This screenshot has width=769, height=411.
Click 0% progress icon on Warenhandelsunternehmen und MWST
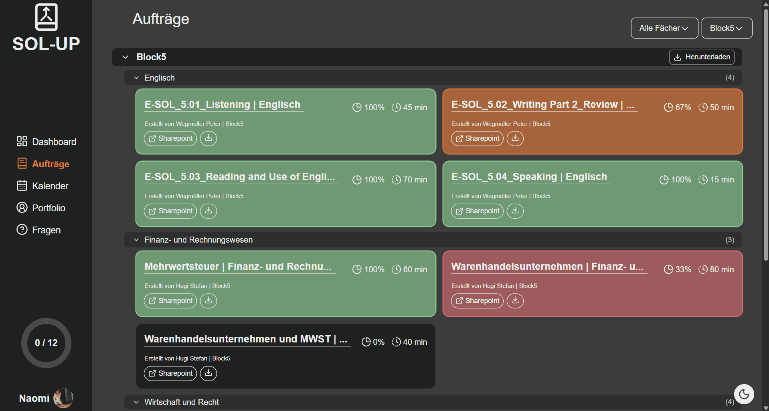pyautogui.click(x=366, y=342)
